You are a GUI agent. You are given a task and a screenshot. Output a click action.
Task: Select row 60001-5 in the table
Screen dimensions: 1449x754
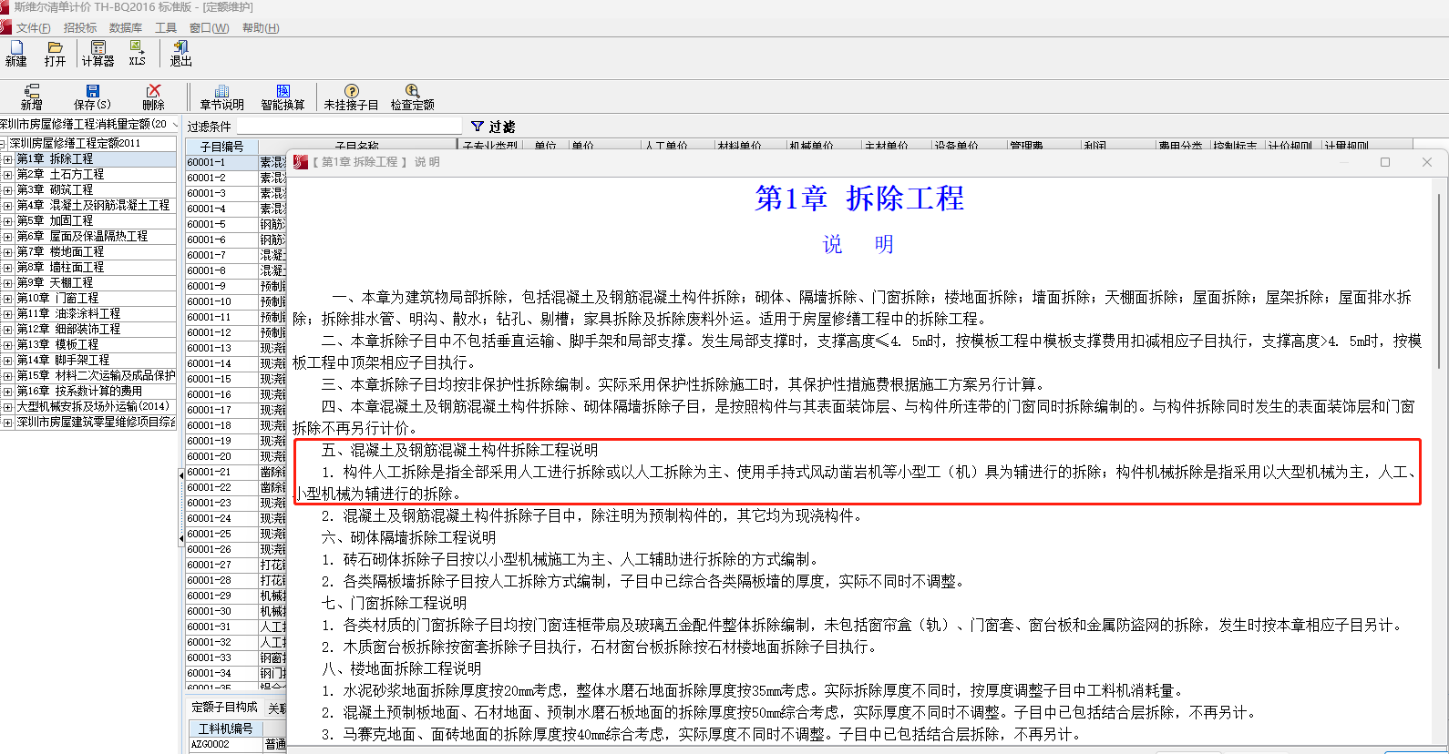pyautogui.click(x=221, y=224)
